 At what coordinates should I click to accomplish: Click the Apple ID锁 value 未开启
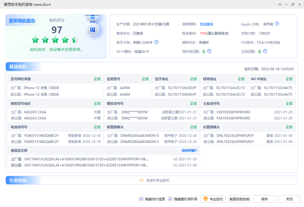click(x=268, y=24)
